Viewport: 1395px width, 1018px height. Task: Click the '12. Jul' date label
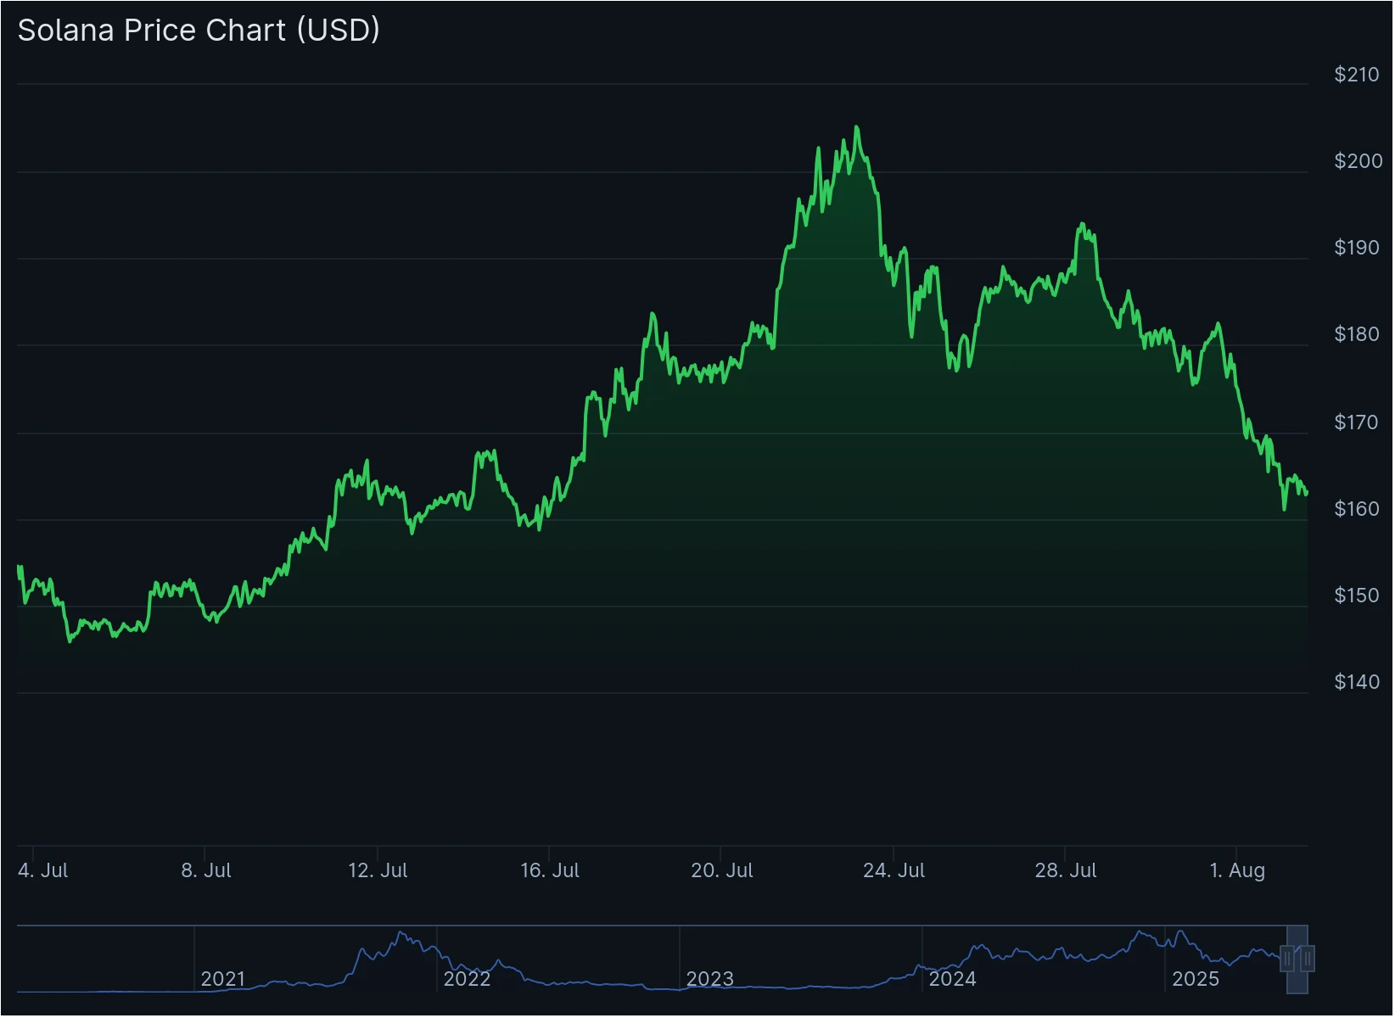pyautogui.click(x=378, y=870)
